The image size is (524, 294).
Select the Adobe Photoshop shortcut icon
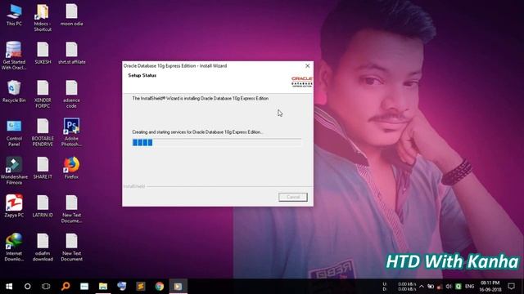pyautogui.click(x=71, y=132)
